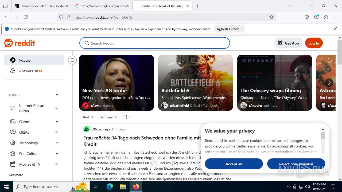The image size is (342, 192).
Task: Click Refresh Firefox button
Action: click(x=229, y=29)
